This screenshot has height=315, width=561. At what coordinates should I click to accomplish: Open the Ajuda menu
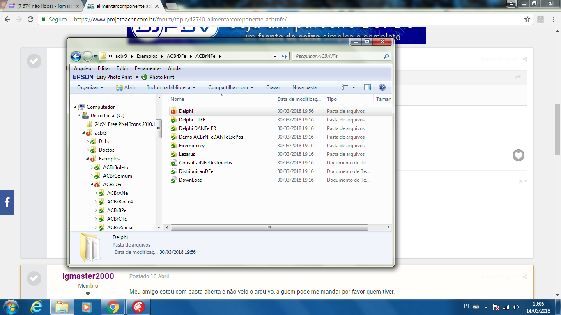coord(174,68)
